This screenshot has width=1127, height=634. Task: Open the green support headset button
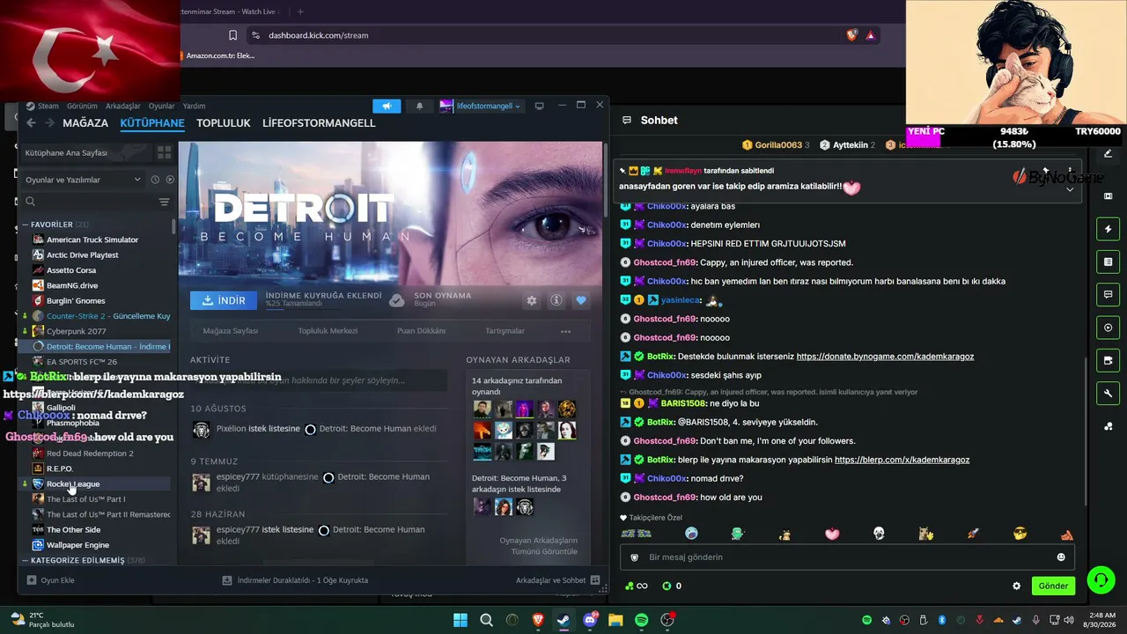click(1101, 579)
